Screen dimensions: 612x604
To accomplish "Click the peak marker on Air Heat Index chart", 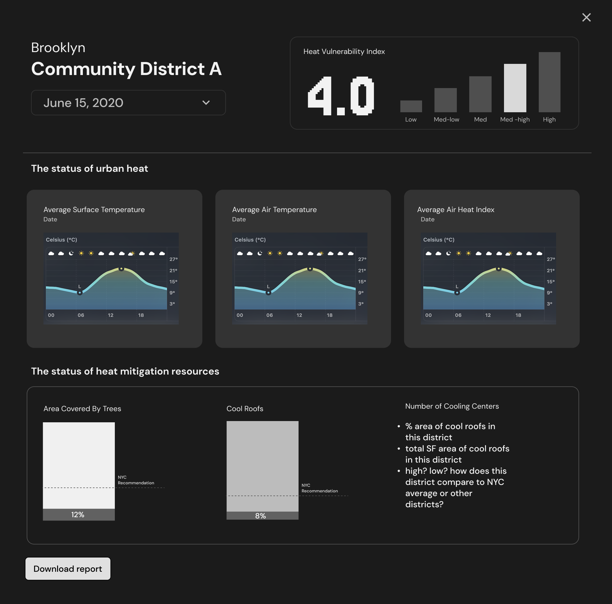I will pyautogui.click(x=499, y=269).
